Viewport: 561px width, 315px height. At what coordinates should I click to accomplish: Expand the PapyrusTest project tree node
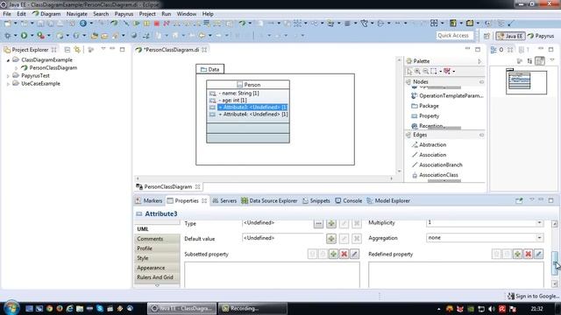(x=8, y=76)
